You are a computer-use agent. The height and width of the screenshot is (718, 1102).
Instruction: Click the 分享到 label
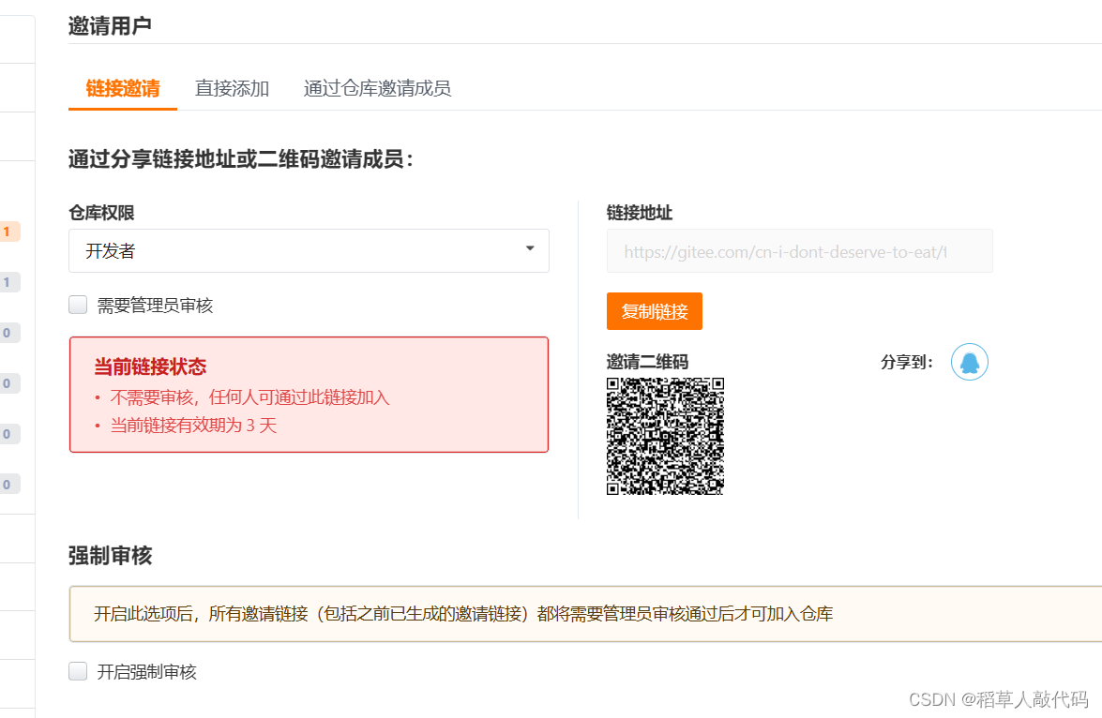pyautogui.click(x=907, y=362)
